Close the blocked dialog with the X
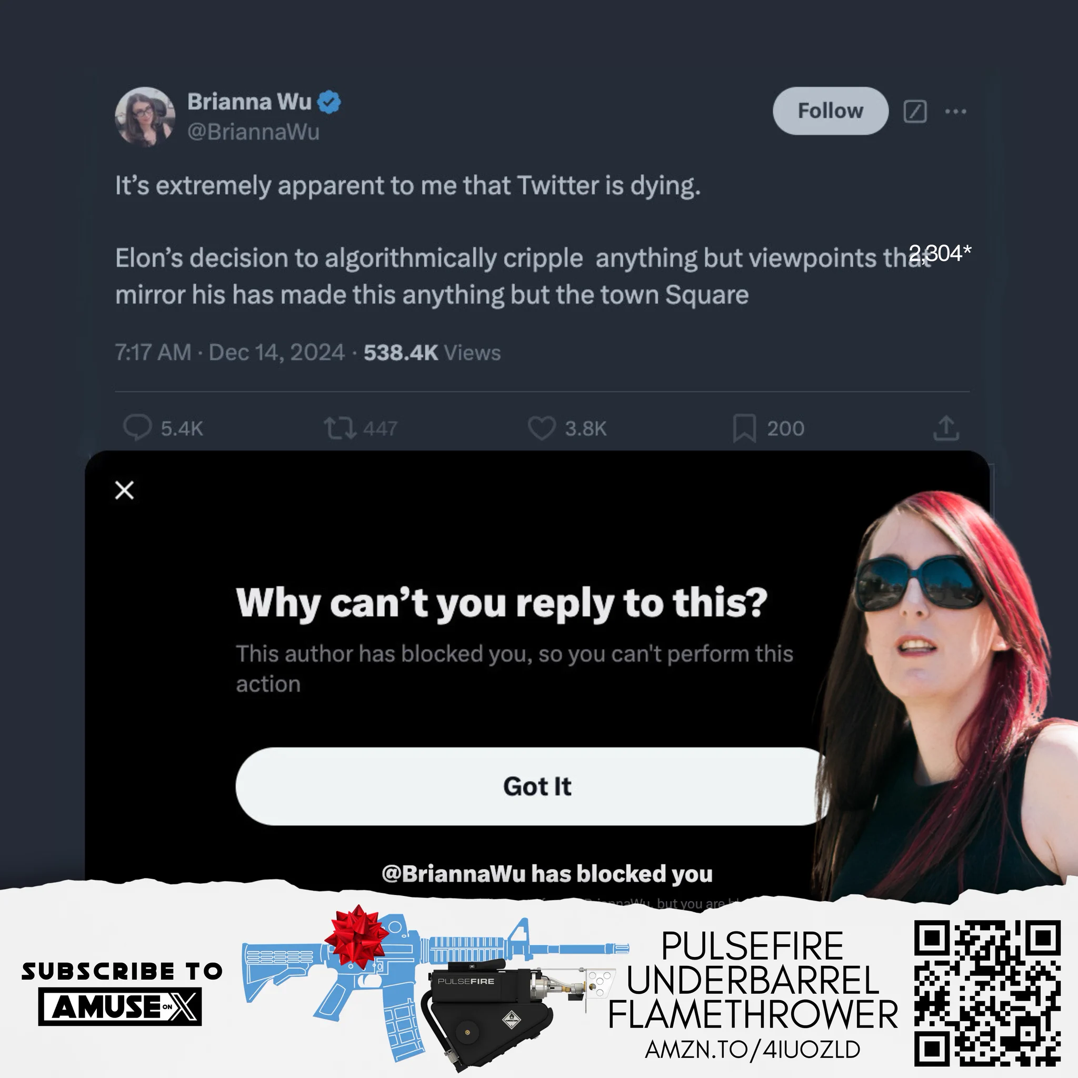The image size is (1078, 1078). pos(124,490)
